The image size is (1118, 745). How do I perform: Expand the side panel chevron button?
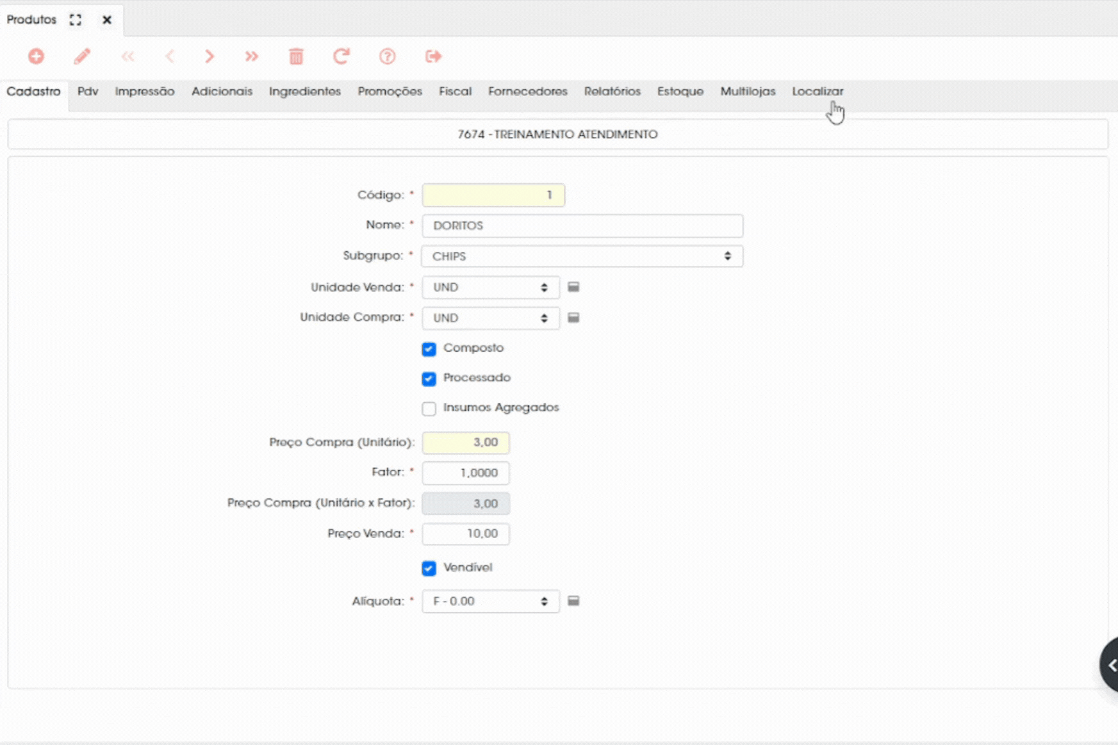(1111, 666)
